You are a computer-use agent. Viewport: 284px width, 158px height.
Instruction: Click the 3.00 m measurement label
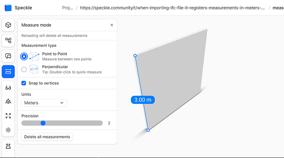143,100
